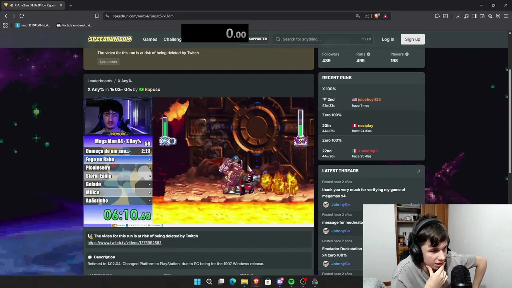Open the Brave Wallet icon
Screen dimensions: 512x288
point(482,16)
